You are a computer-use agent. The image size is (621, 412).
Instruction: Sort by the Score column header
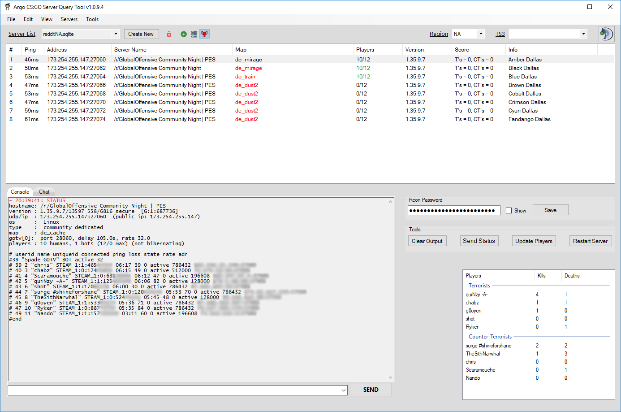pos(479,50)
